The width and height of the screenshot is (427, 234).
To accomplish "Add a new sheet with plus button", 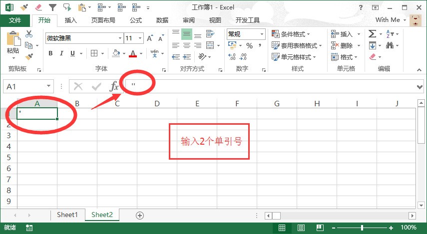I will tap(140, 216).
